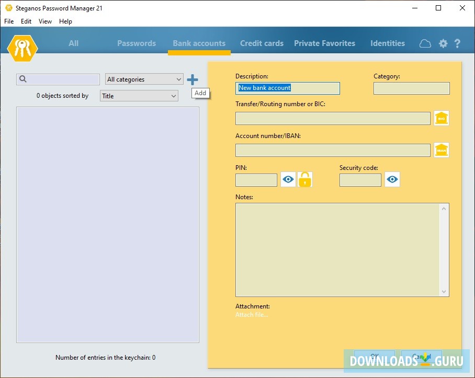
Task: Click the IBAN lookup icon button
Action: [x=442, y=150]
